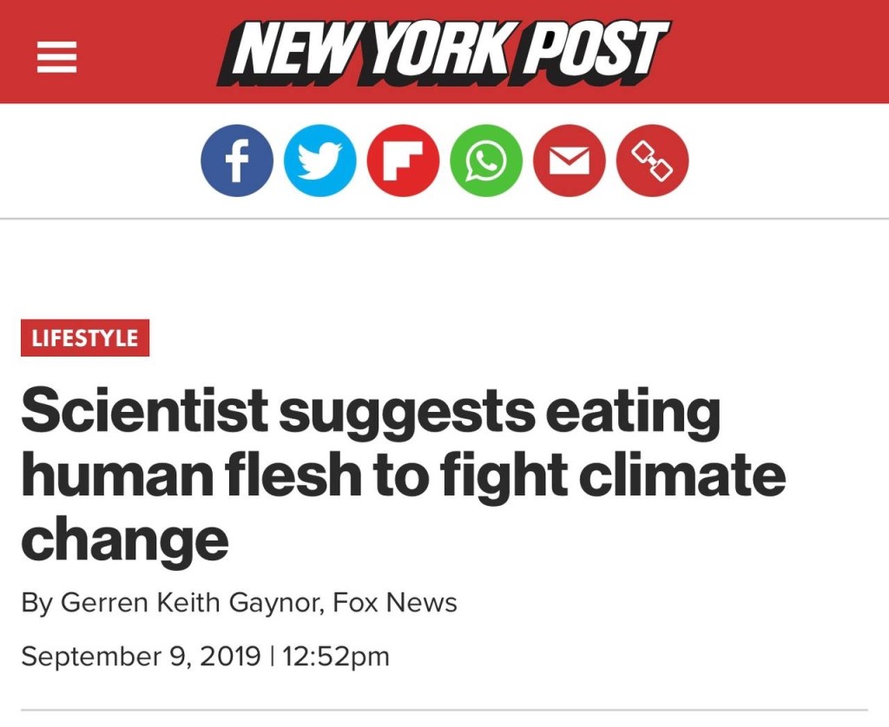Open the LIFESTYLE section tag
This screenshot has width=889, height=727.
[x=85, y=338]
